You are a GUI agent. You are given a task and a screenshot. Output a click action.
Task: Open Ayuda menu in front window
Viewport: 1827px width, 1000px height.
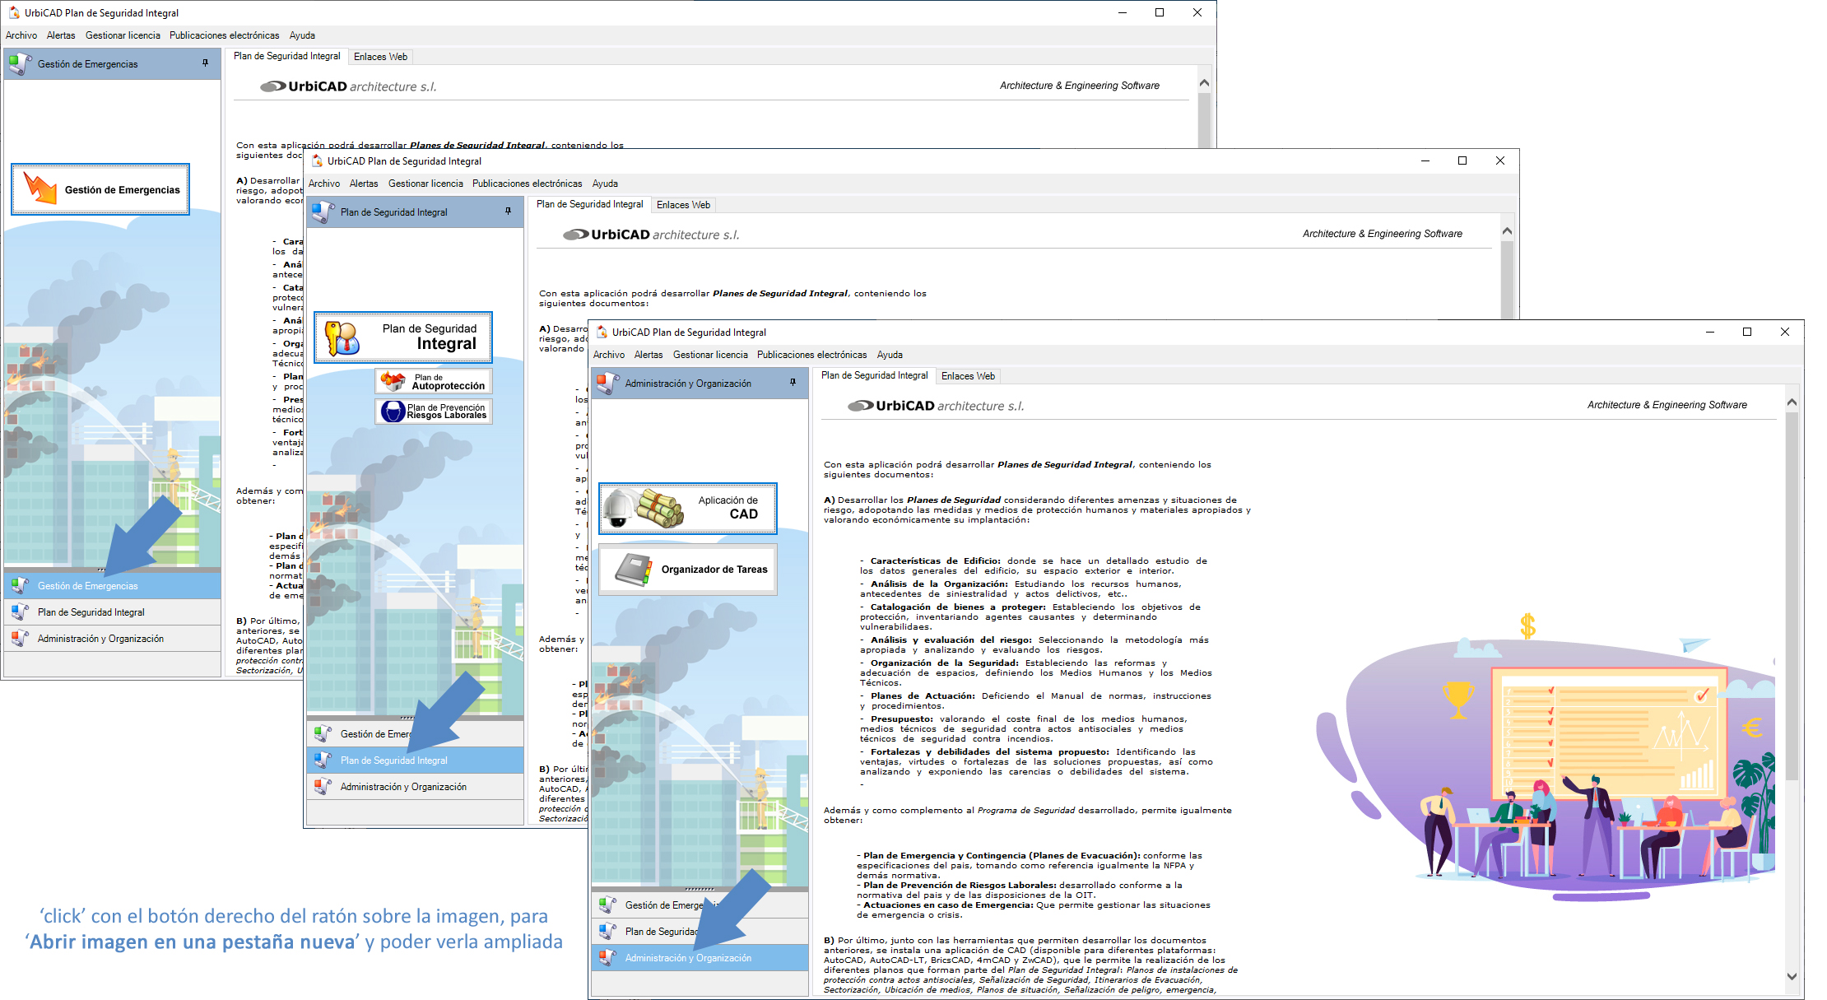(890, 355)
